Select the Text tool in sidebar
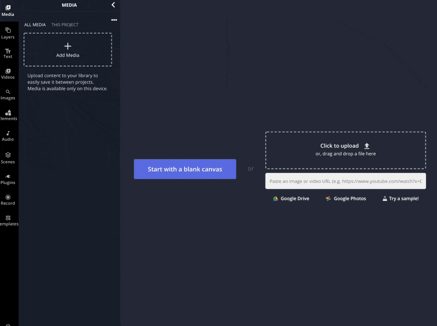 point(8,53)
